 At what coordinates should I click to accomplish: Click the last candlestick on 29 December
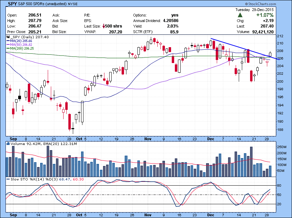[x=270, y=54]
